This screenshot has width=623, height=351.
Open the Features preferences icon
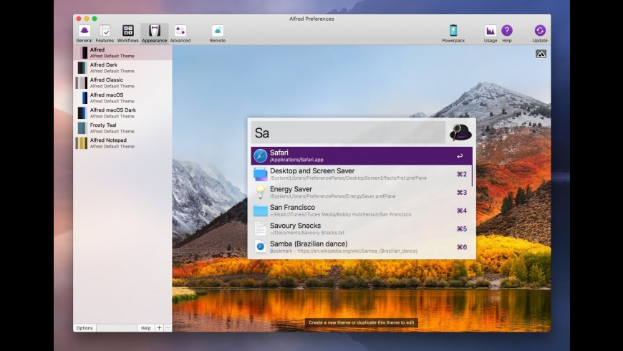105,33
